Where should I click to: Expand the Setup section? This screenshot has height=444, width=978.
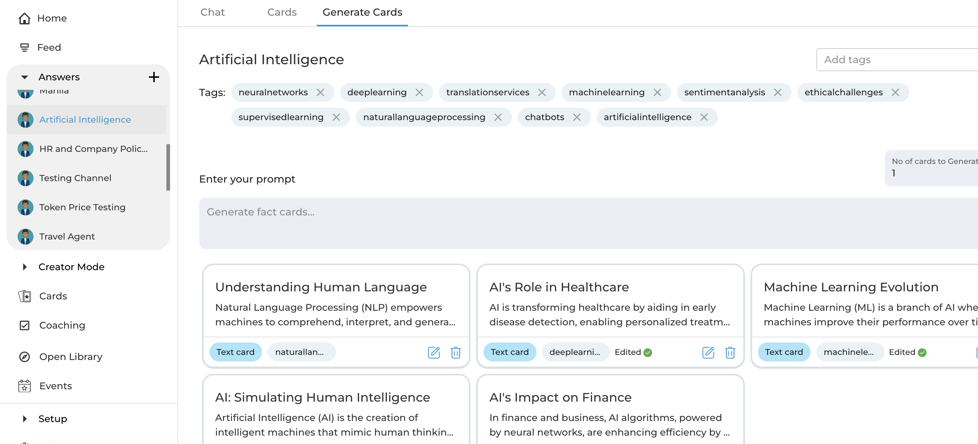[25, 419]
